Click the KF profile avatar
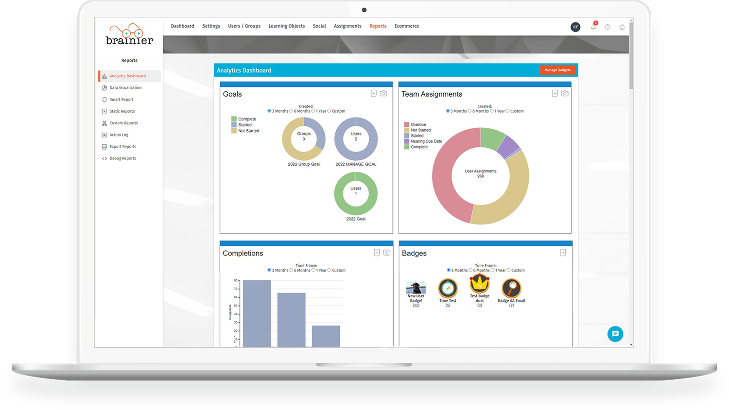Viewport: 729px width, 410px height. click(x=575, y=27)
